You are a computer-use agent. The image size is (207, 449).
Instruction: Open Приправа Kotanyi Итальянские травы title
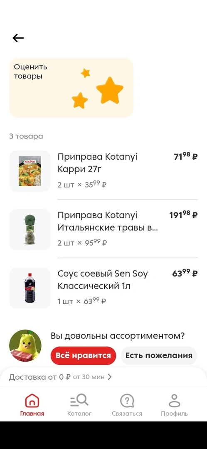108,221
